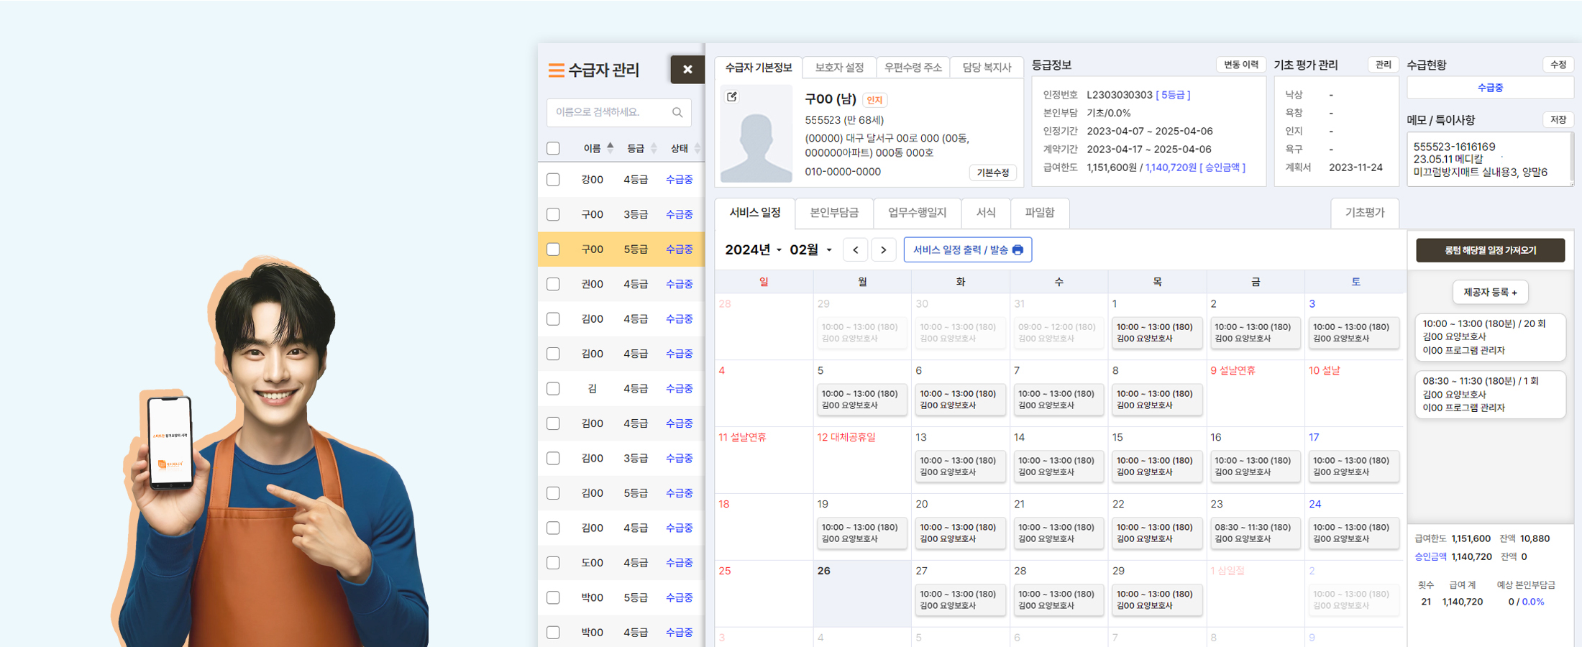Click the name search input field

(618, 112)
